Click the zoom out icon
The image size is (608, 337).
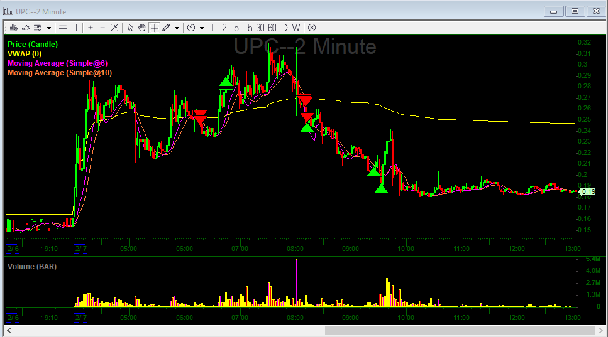102,28
